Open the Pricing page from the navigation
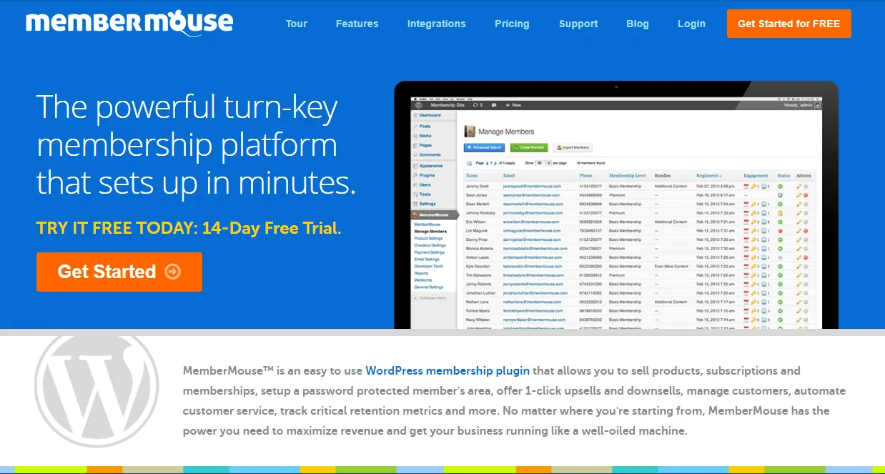The width and height of the screenshot is (885, 474). click(512, 23)
